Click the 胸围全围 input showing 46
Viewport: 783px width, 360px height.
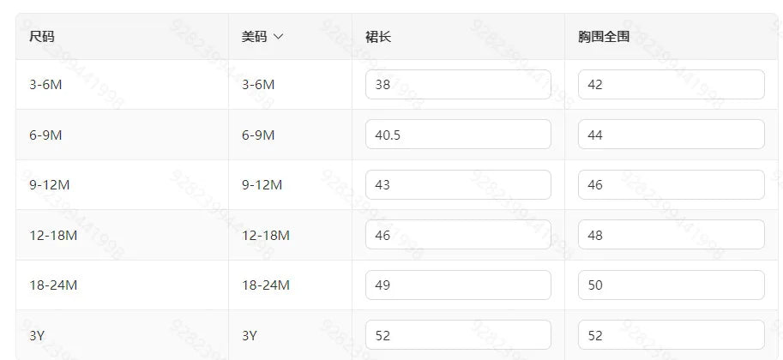[671, 185]
